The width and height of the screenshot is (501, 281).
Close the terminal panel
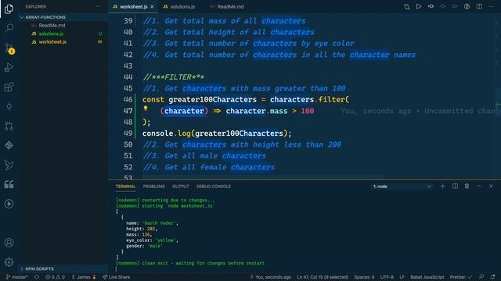point(491,186)
